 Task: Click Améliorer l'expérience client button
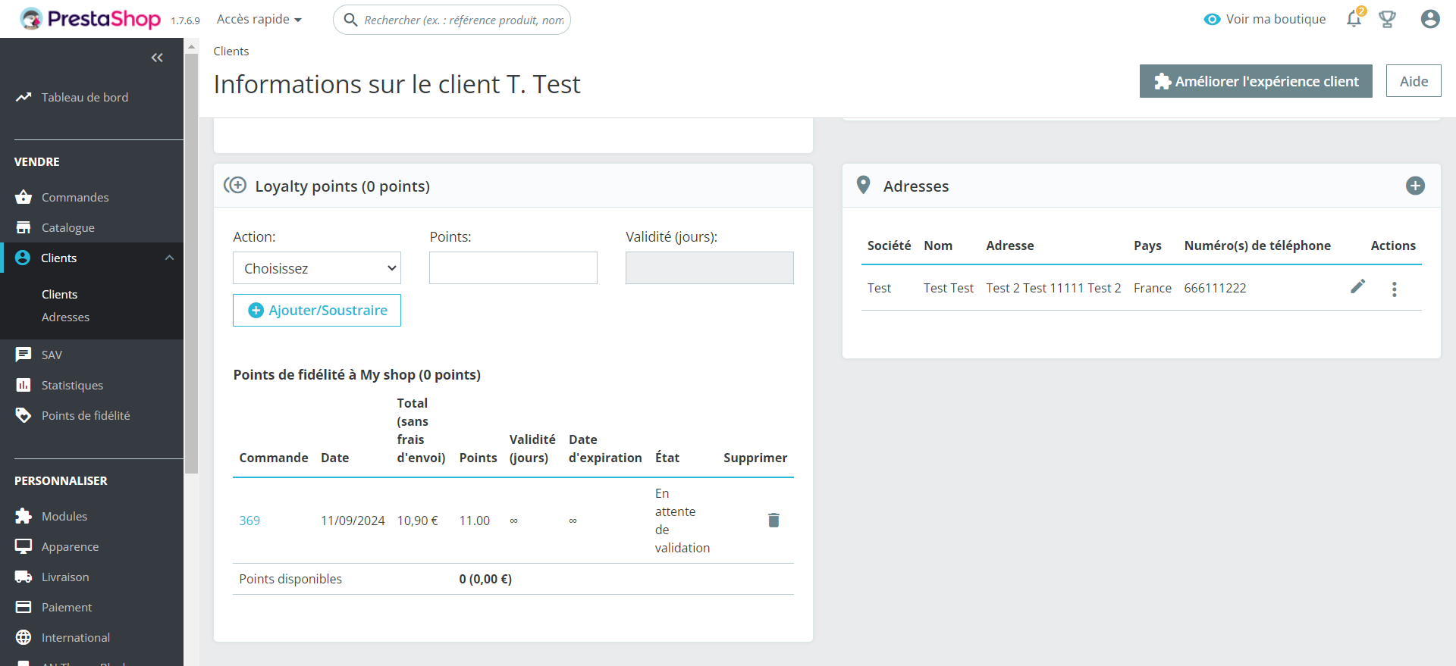pos(1255,81)
